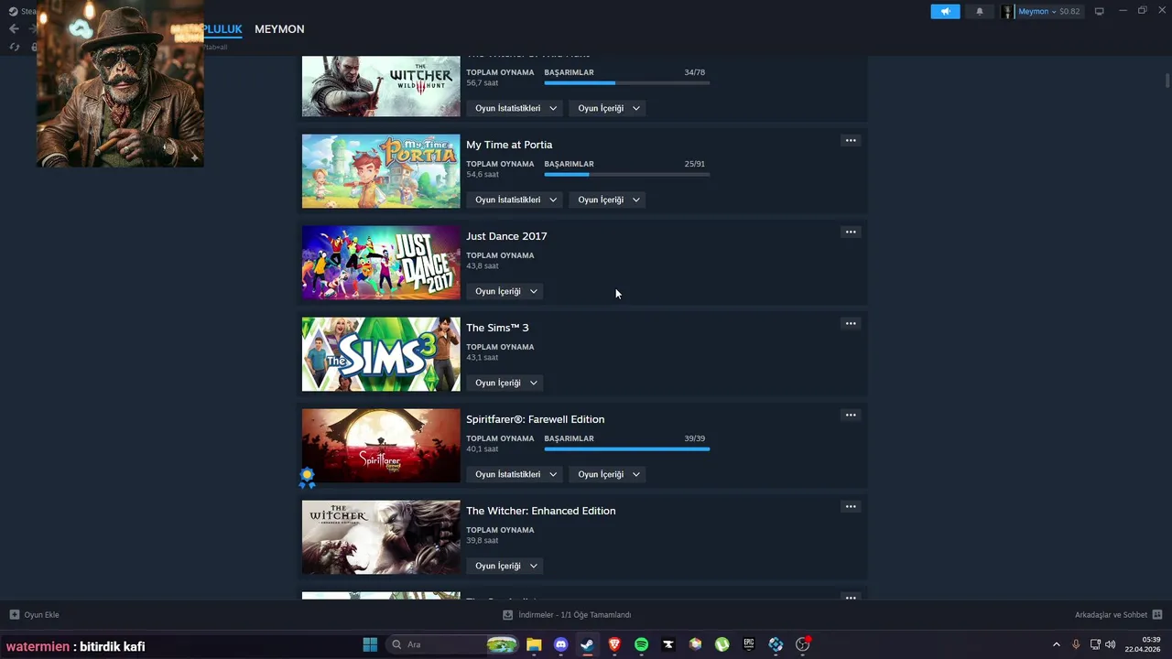This screenshot has width=1172, height=659.
Task: Click the Steam taskbar icon
Action: point(587,644)
